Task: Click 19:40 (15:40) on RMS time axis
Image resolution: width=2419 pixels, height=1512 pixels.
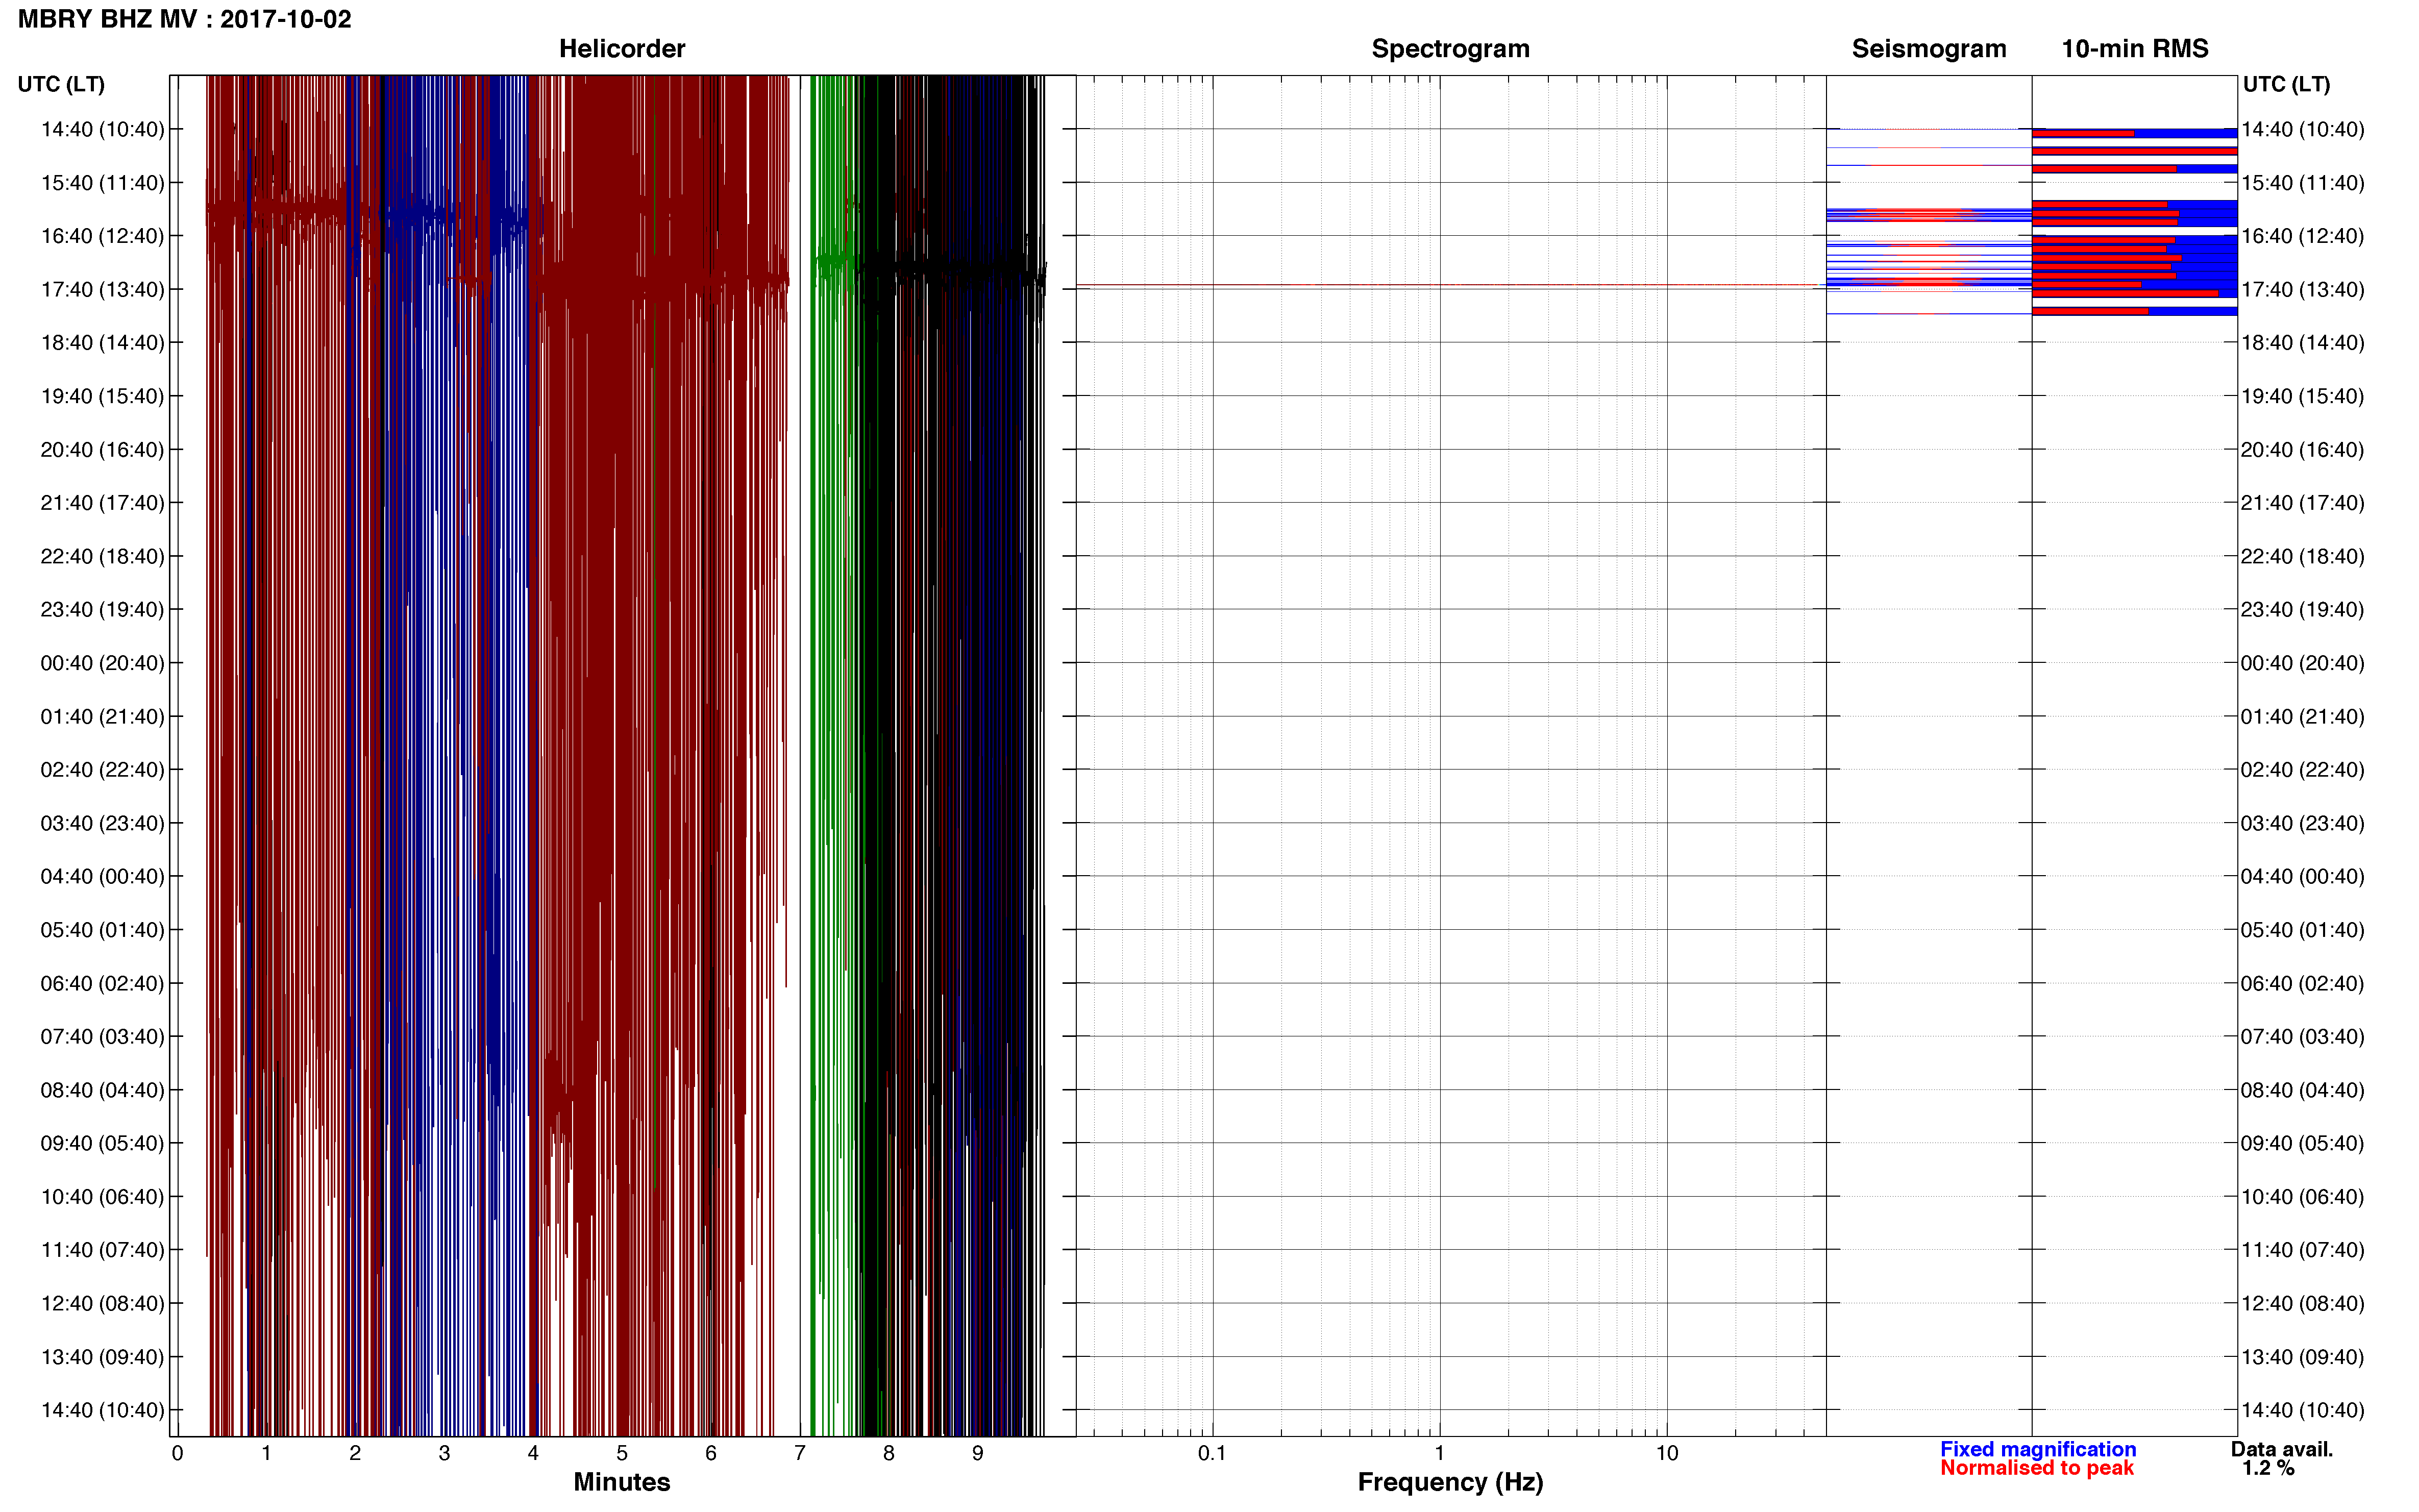Action: click(2303, 396)
